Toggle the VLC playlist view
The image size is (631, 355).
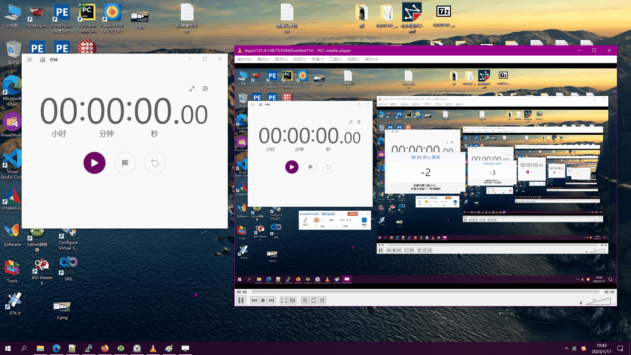click(x=305, y=300)
